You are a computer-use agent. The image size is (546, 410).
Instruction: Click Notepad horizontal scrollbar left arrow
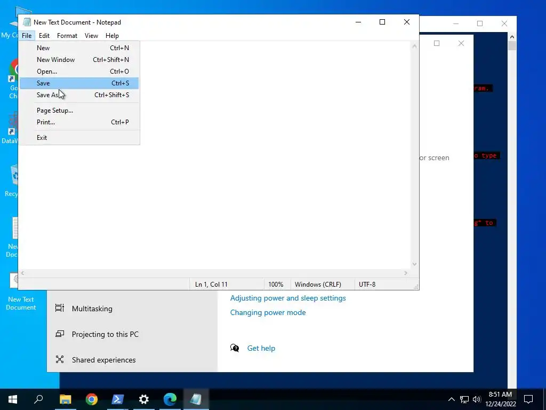tap(22, 273)
